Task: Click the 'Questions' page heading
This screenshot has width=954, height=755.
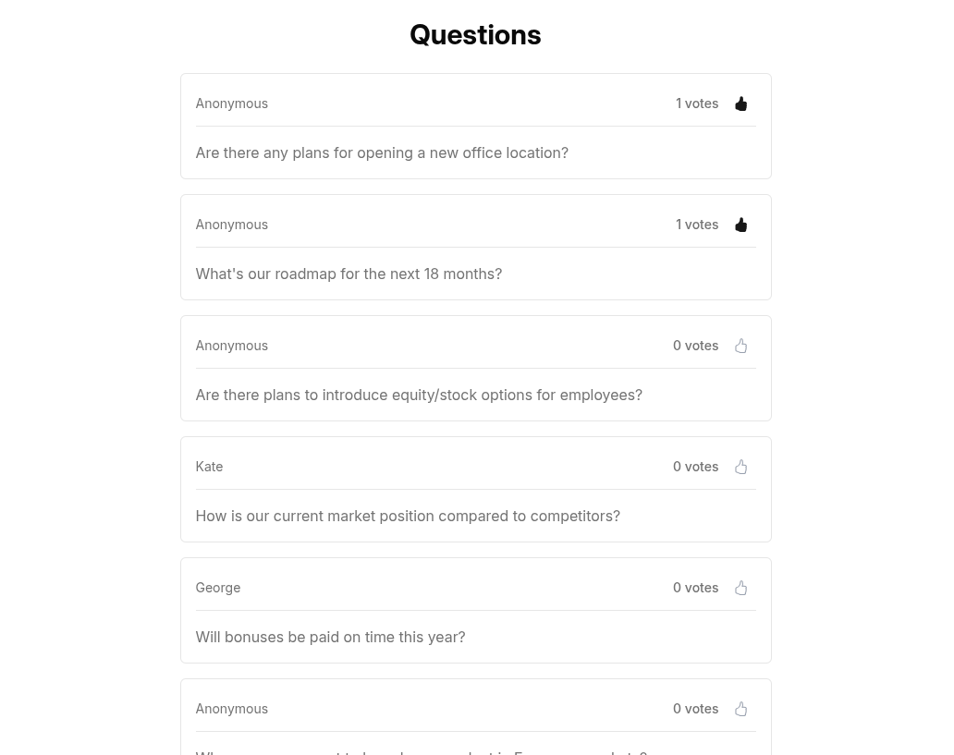Action: tap(475, 34)
